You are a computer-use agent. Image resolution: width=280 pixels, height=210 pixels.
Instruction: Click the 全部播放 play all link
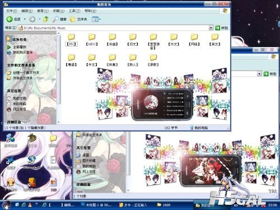click(x=20, y=47)
